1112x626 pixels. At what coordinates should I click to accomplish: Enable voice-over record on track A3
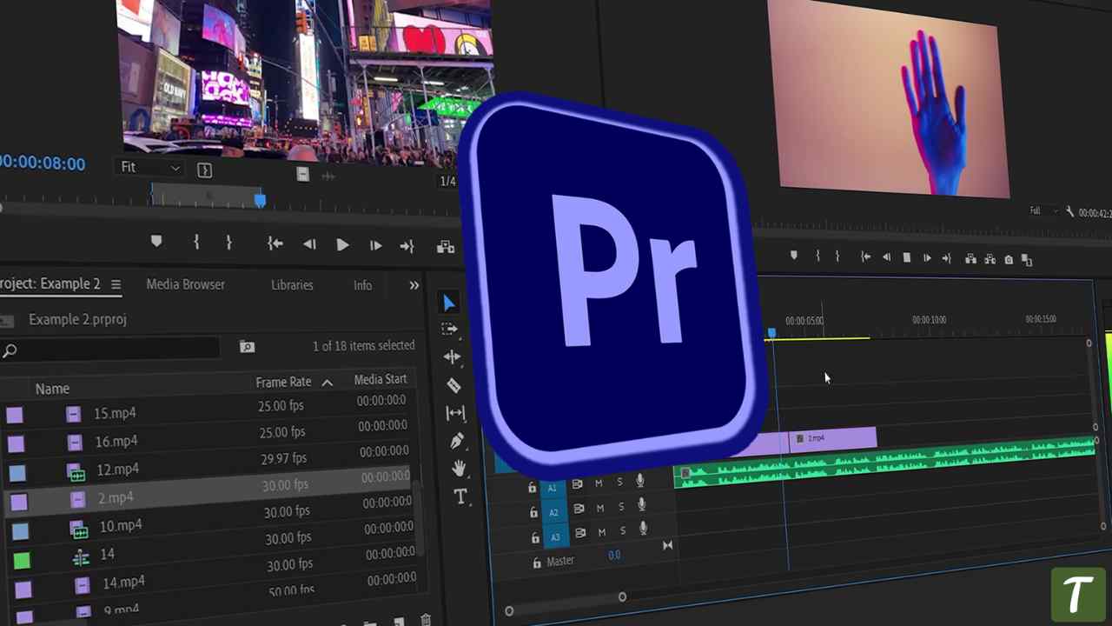pyautogui.click(x=643, y=529)
